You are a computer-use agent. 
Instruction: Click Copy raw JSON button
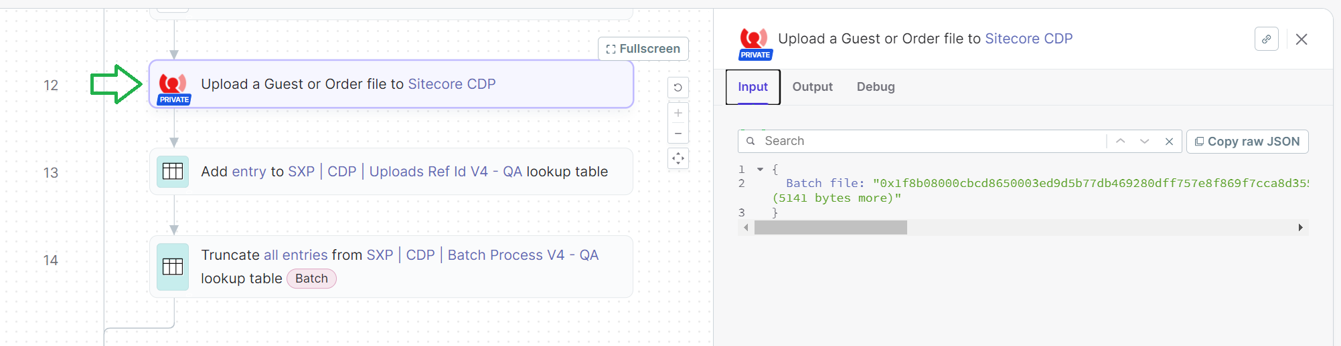click(x=1247, y=142)
